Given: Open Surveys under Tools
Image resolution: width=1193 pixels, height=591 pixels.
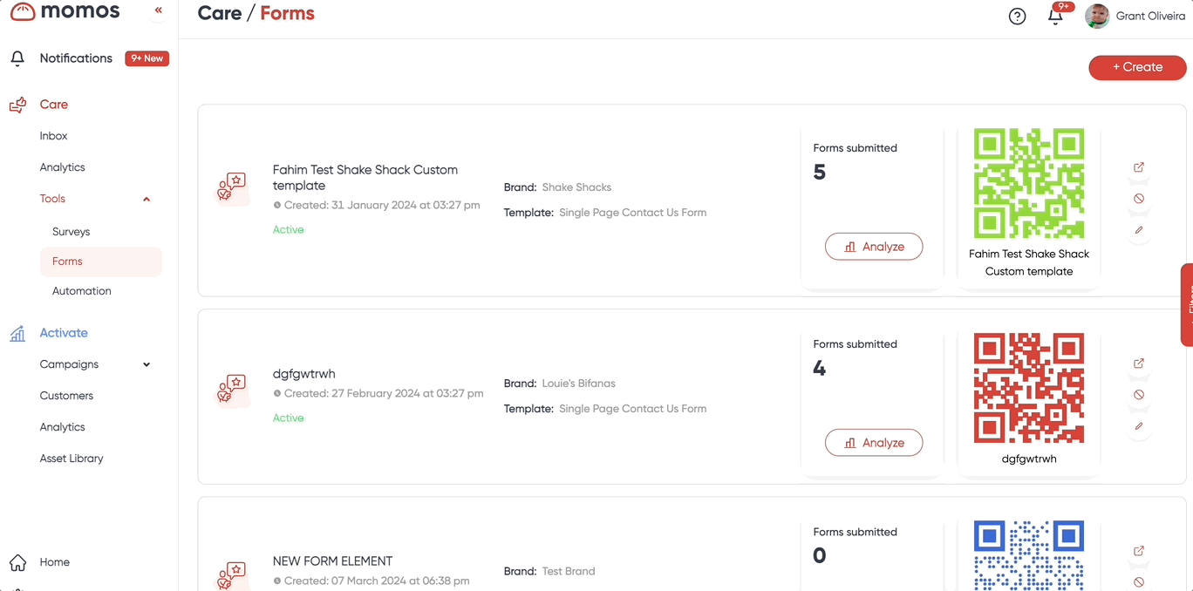Looking at the screenshot, I should [x=71, y=232].
